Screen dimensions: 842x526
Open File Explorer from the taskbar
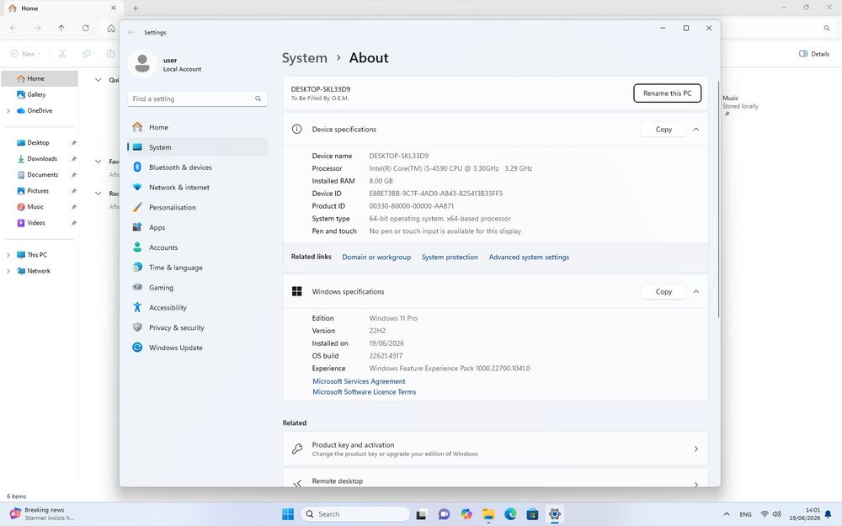[488, 514]
